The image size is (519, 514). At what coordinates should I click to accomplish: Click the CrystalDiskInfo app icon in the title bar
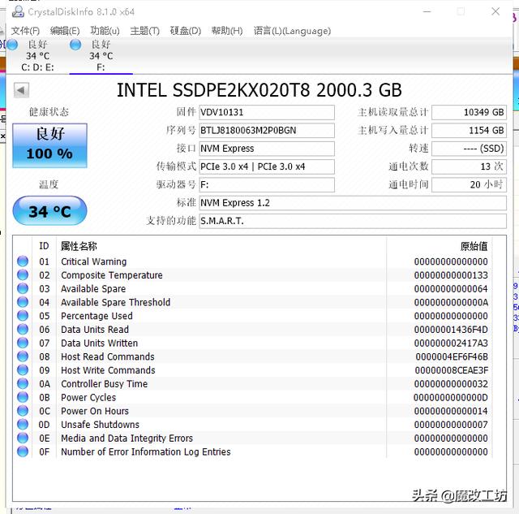tap(18, 12)
